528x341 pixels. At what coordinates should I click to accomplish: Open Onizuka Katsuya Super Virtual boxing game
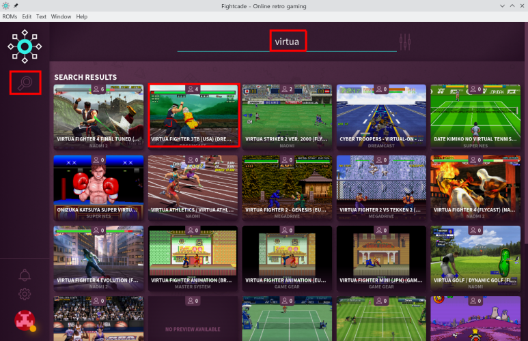click(98, 188)
